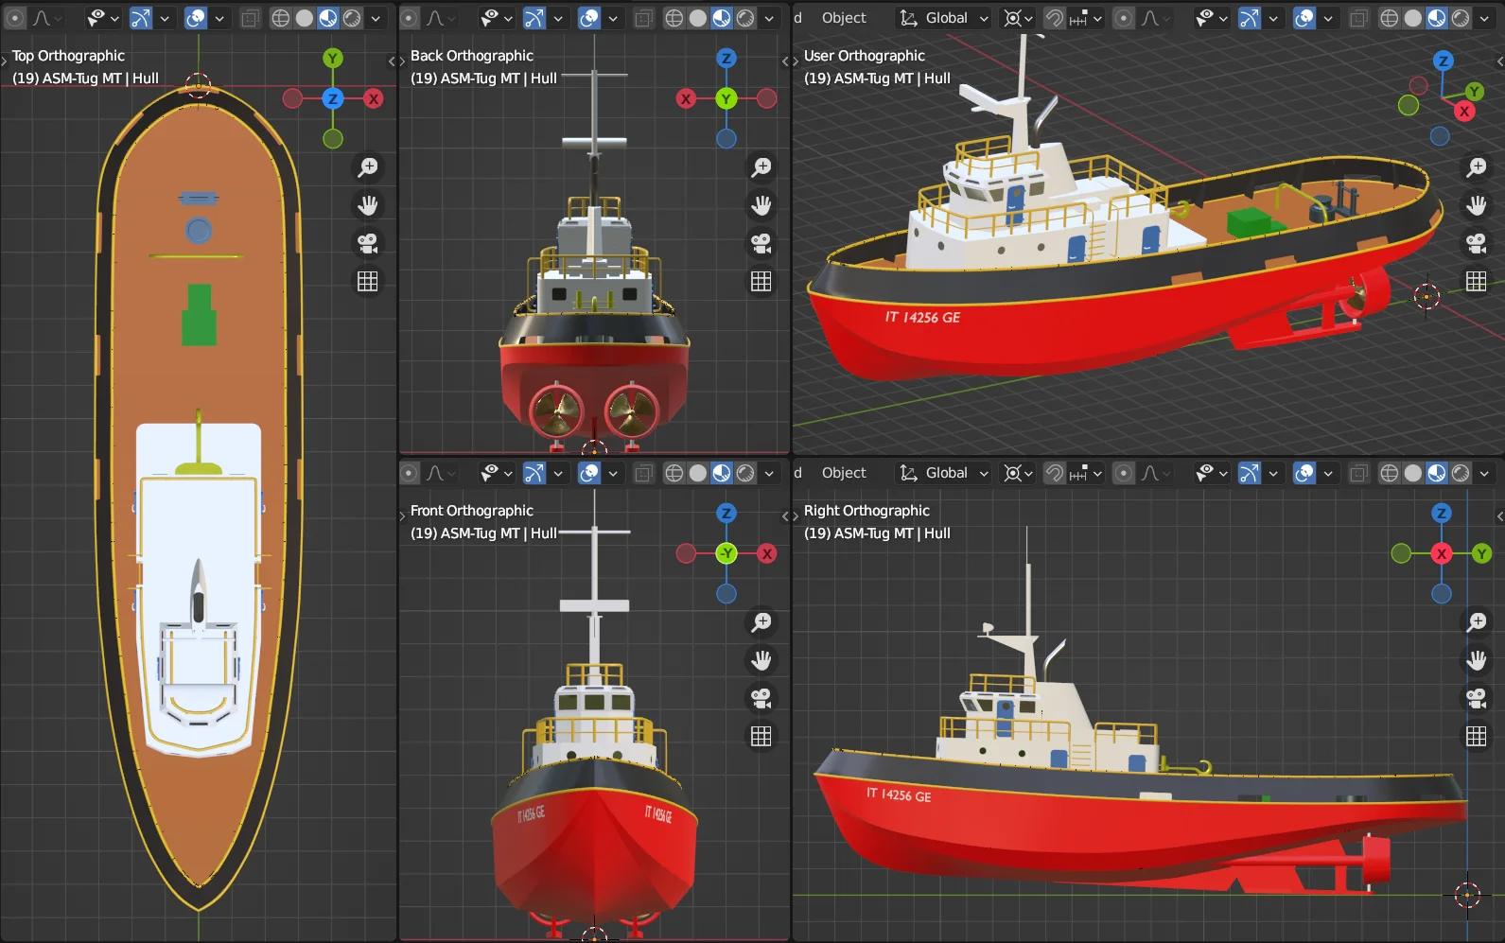
Task: Expand toolbar arrow beside Front Orthographic label
Action: 402,516
